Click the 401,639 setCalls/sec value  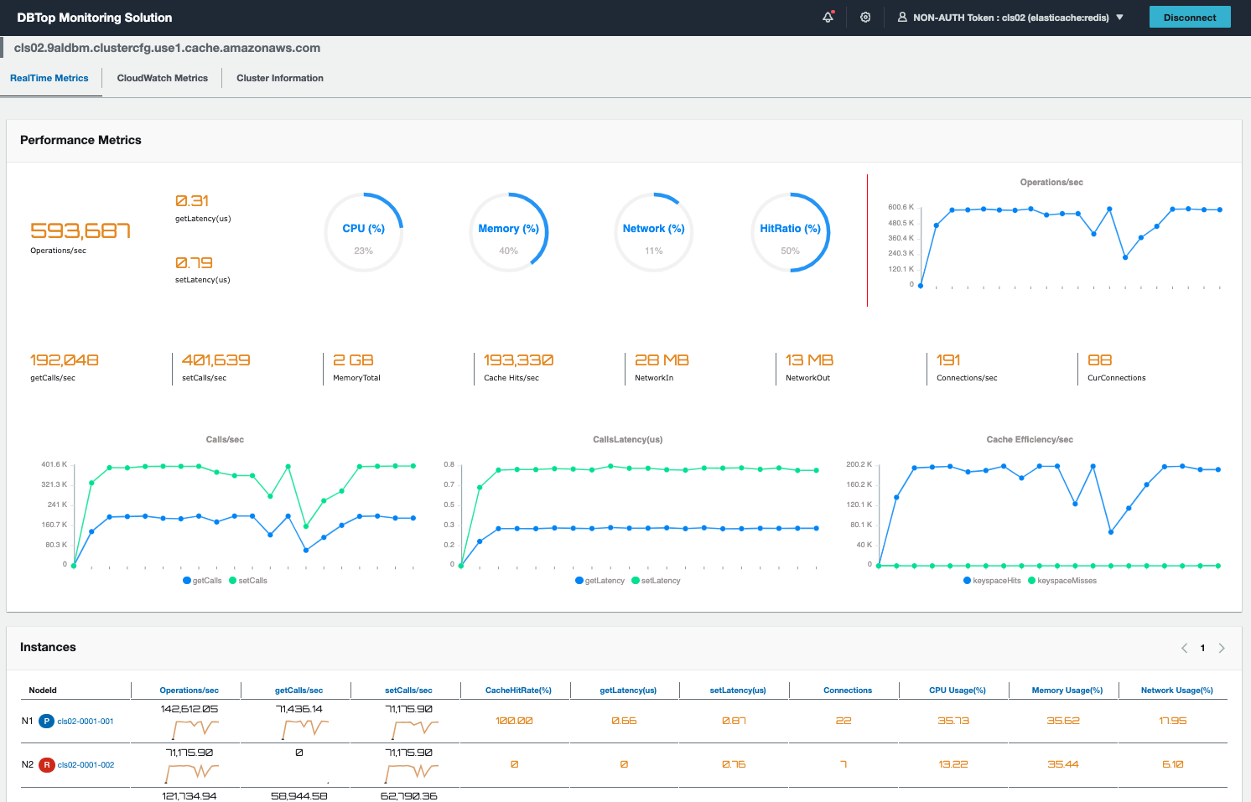coord(216,360)
